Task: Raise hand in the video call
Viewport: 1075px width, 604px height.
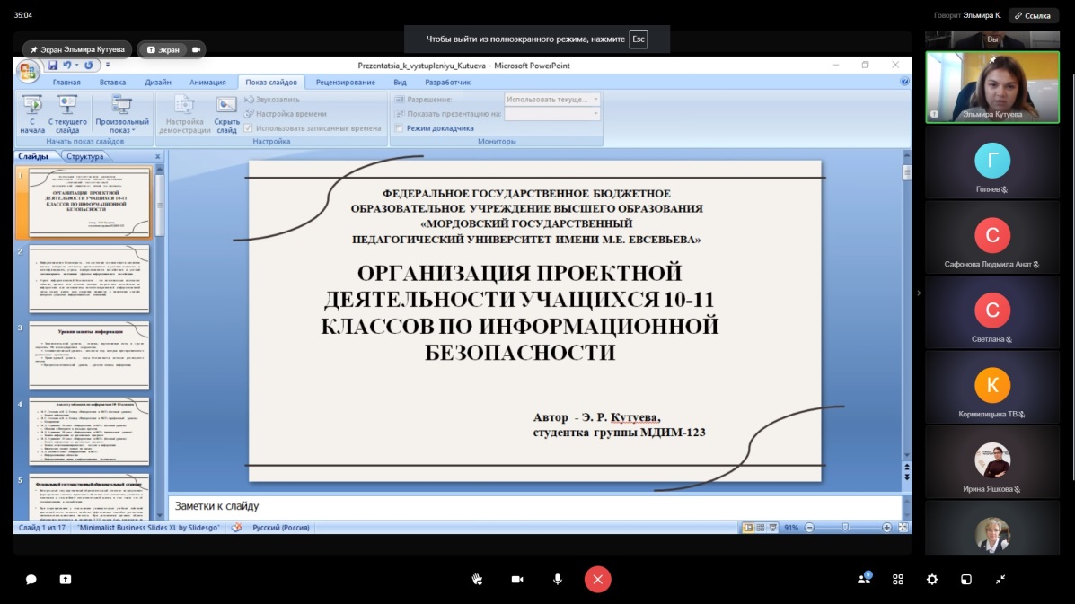Action: click(478, 580)
